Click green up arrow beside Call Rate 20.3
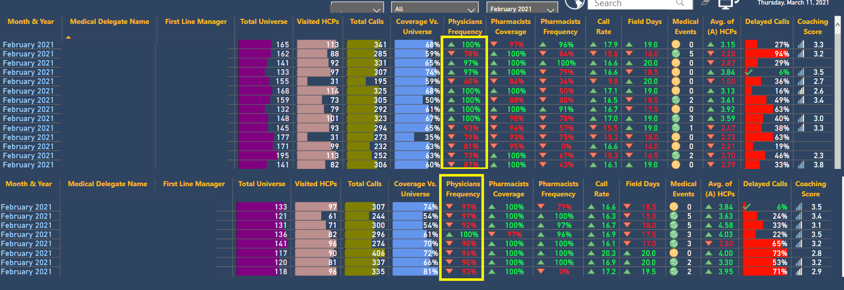844x290 pixels. click(591, 253)
